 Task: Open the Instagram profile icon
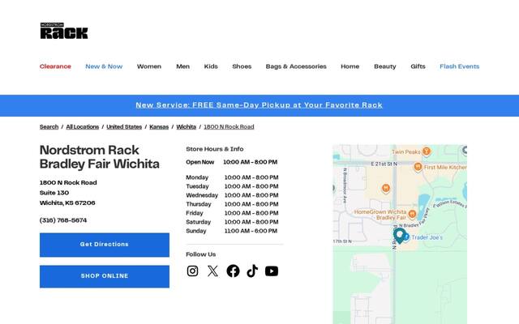(192, 271)
